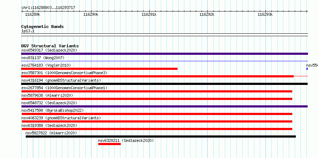Select the red nsv6319388 variant bar
Screen dimensions: 318x158
[x=157, y=129]
